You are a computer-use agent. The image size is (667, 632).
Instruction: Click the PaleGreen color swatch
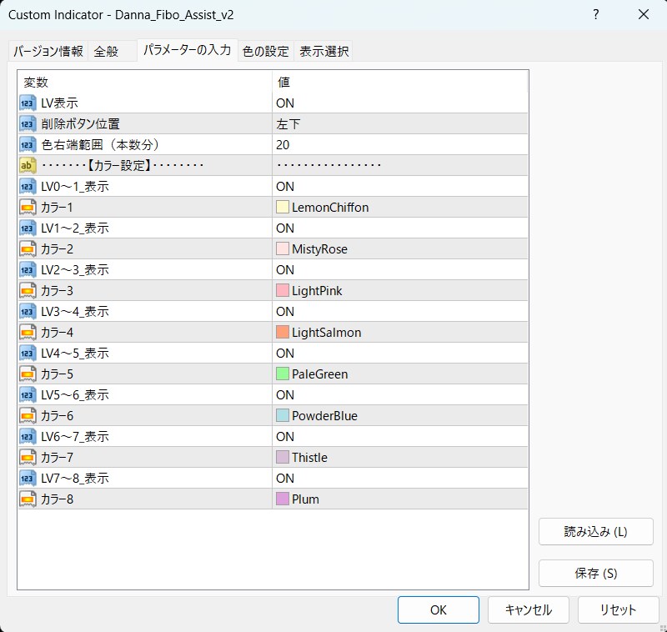(283, 374)
